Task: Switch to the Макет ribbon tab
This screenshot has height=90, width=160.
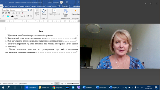Action: tap(22, 6)
